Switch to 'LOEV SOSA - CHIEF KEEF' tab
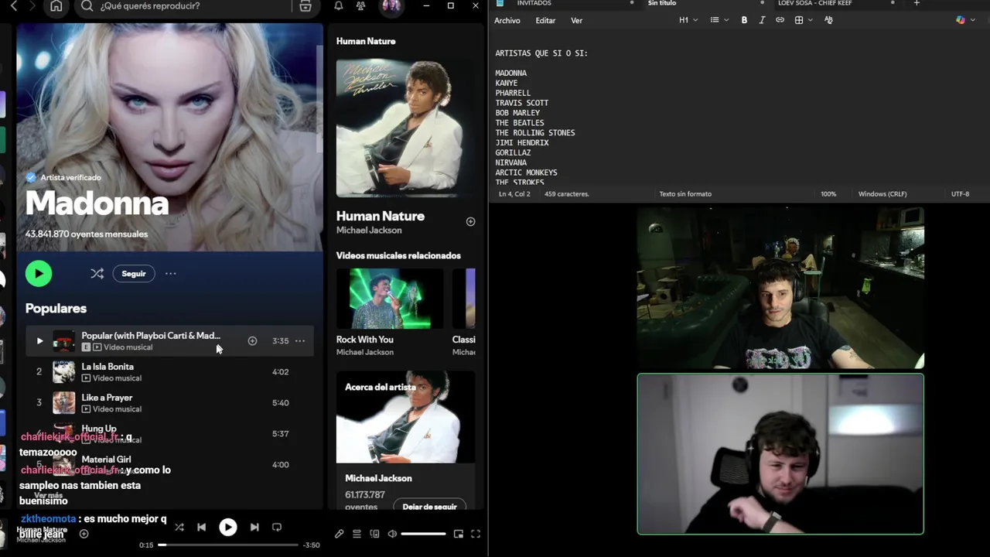This screenshot has height=557, width=990. (x=814, y=3)
